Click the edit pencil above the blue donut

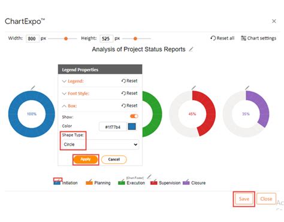point(33,88)
